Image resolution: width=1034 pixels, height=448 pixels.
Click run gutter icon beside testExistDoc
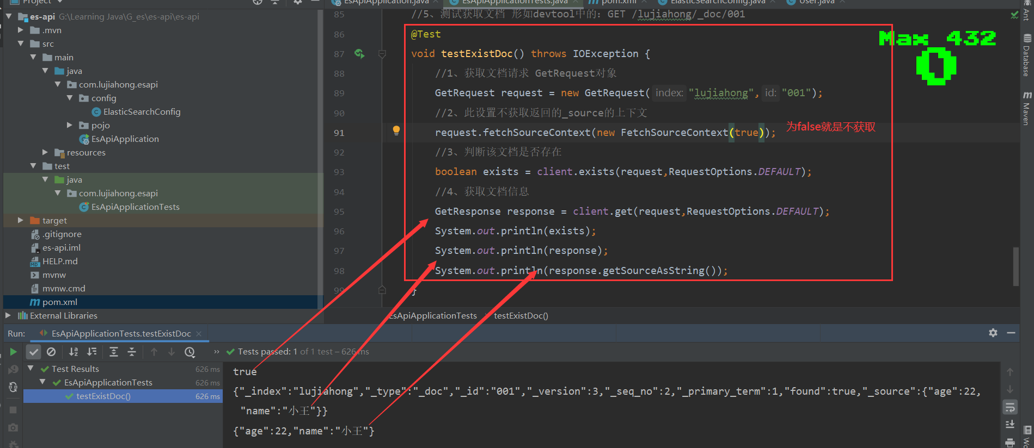(x=359, y=53)
